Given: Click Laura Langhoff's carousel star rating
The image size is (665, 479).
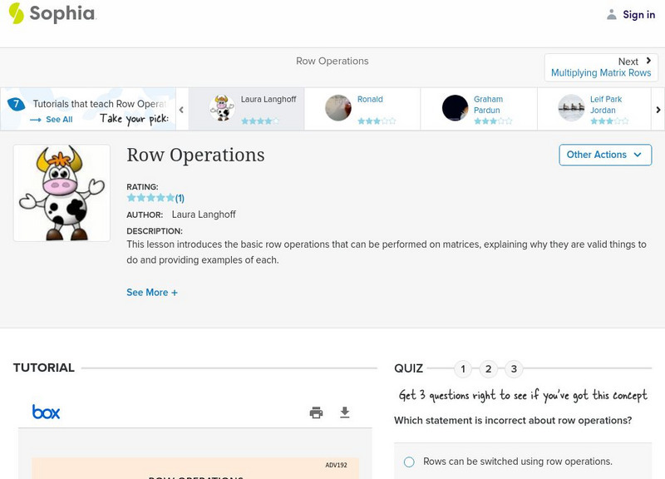Looking at the screenshot, I should tap(260, 121).
